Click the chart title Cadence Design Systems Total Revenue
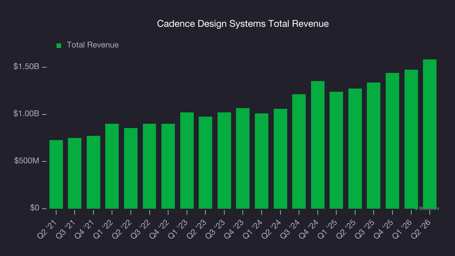 [x=243, y=24]
